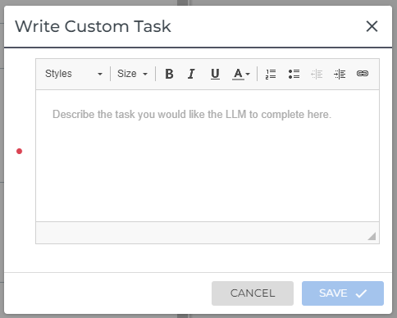This screenshot has width=397, height=318.
Task: Open the text color picker
Action: tap(241, 74)
